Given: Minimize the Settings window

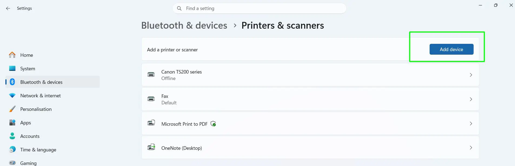Looking at the screenshot, I should point(480,5).
